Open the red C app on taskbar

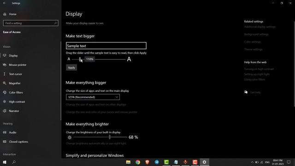pyautogui.click(x=195, y=162)
